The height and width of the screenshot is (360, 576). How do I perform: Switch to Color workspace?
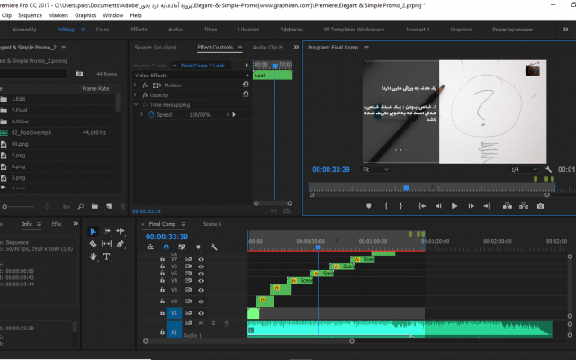103,30
